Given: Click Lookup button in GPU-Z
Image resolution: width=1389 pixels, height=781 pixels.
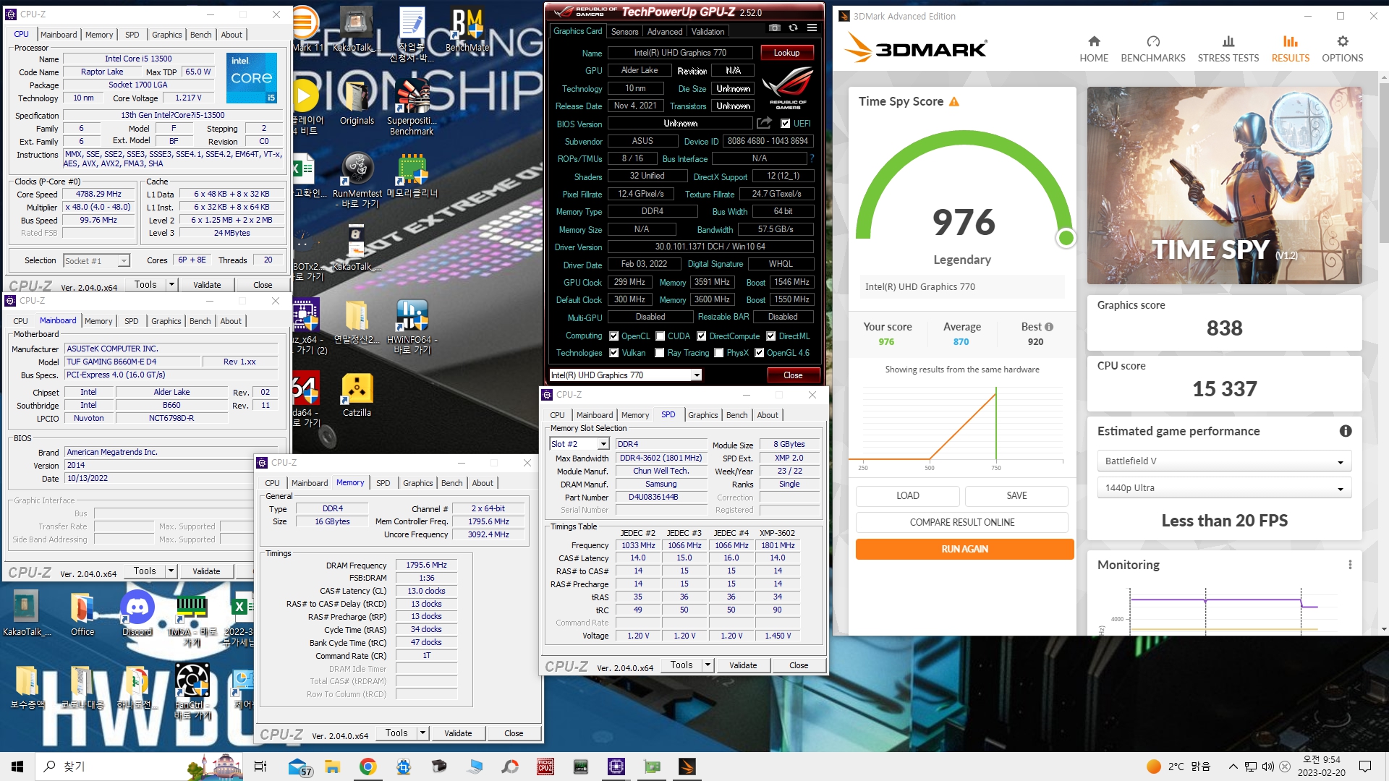Looking at the screenshot, I should click(786, 53).
